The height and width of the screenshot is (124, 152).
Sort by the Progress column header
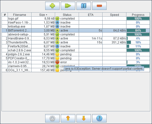pyautogui.click(x=138, y=15)
